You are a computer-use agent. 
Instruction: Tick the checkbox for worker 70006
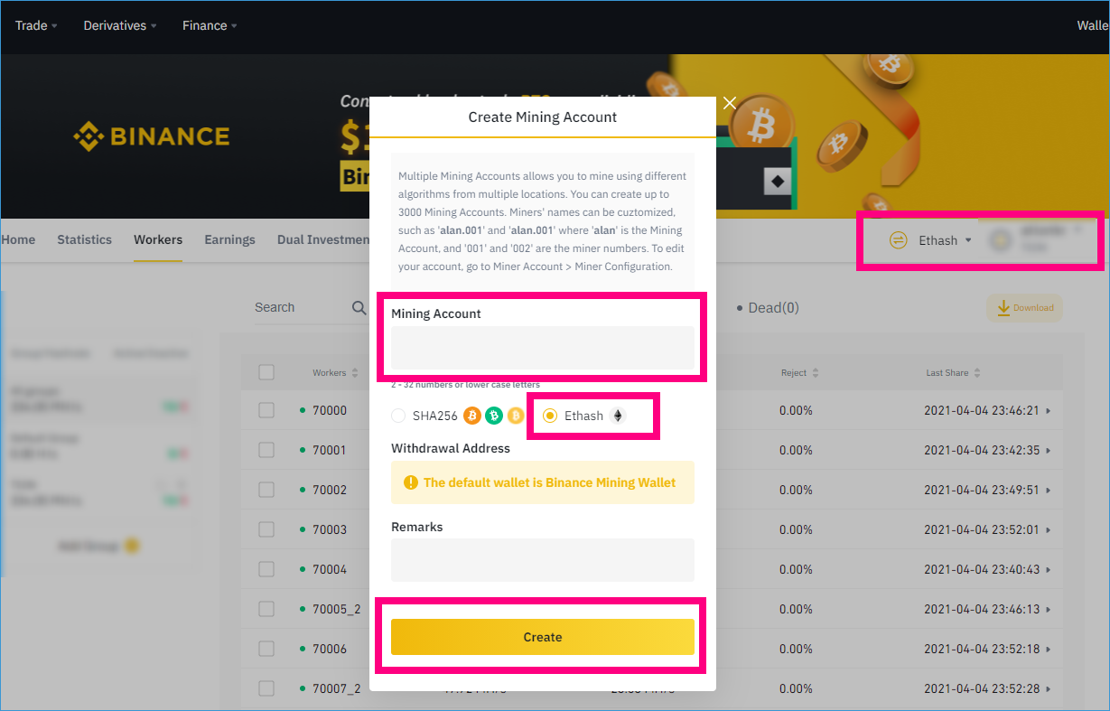coord(266,649)
